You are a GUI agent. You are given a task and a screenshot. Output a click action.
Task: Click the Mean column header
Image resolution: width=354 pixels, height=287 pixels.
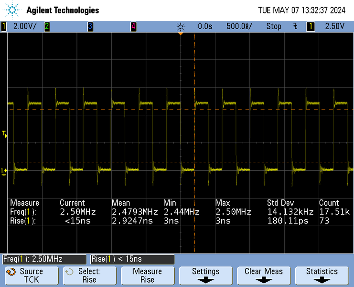pos(121,203)
